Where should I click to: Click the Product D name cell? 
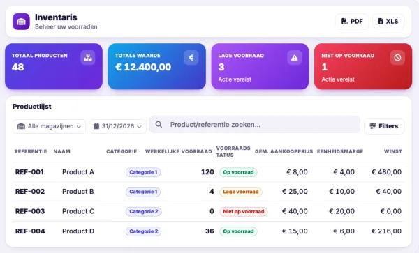(x=78, y=231)
